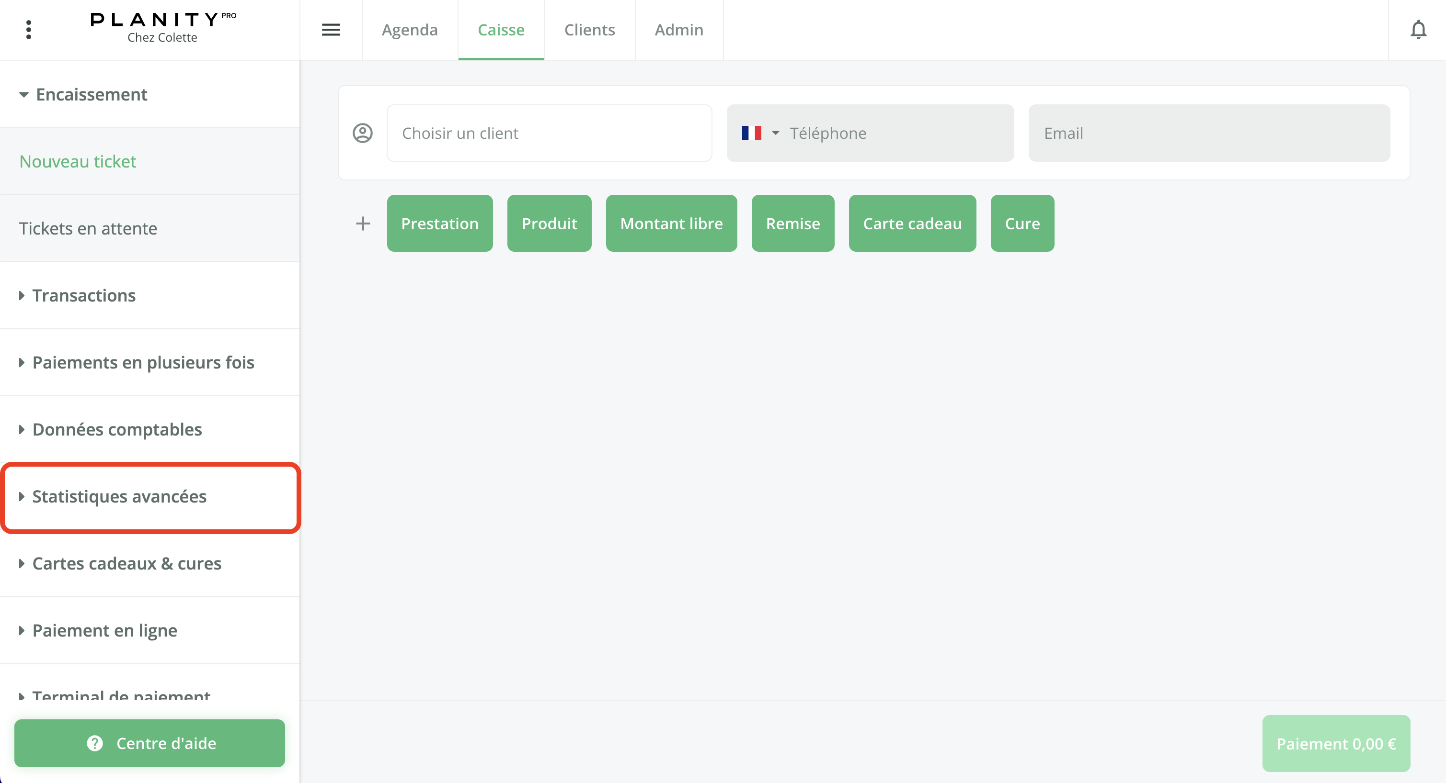This screenshot has width=1446, height=783.
Task: Click the plus icon before Prestation
Action: point(363,223)
